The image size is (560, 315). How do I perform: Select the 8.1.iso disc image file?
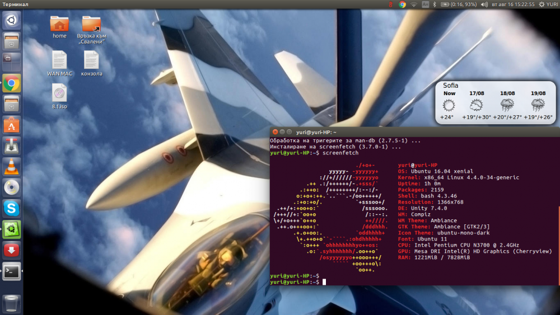coord(59,96)
